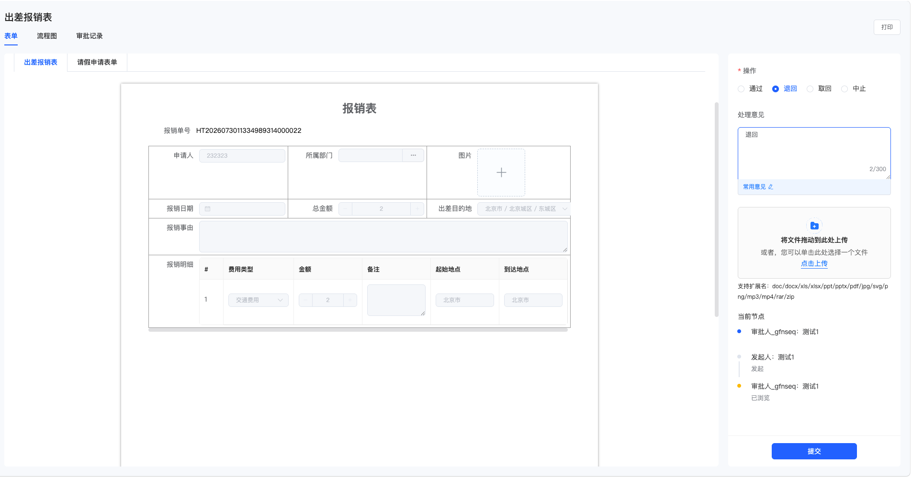912x478 pixels.
Task: Click the 报销日期 date input
Action: 242,209
